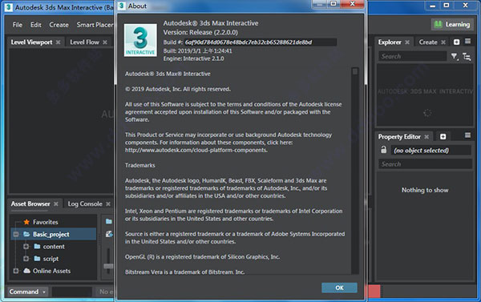Screen dimensions: 481x302
Task: Click the cloud-platform-components URL text
Action: tap(196, 150)
